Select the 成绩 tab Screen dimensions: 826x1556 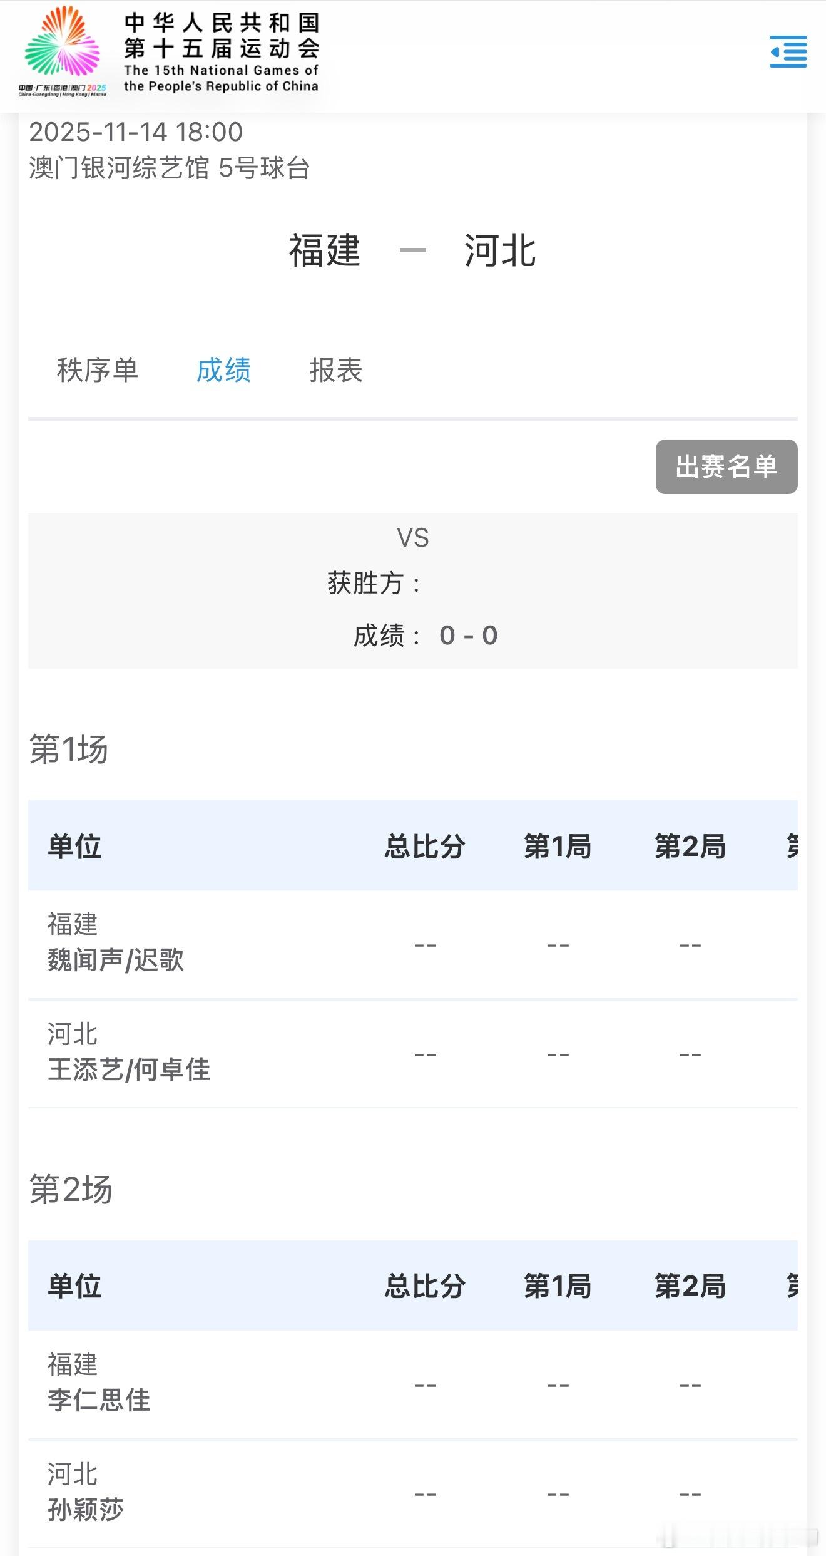pyautogui.click(x=223, y=370)
